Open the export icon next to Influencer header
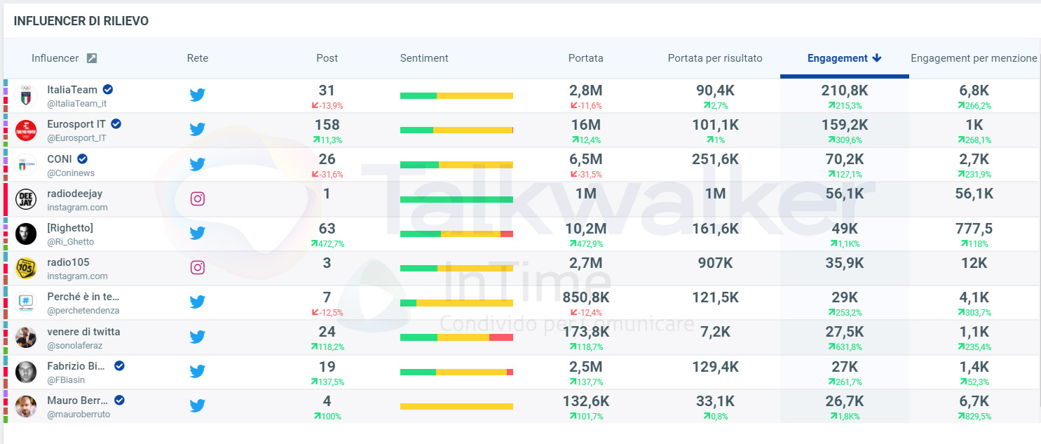Viewport: 1041px width, 444px height. (x=92, y=58)
